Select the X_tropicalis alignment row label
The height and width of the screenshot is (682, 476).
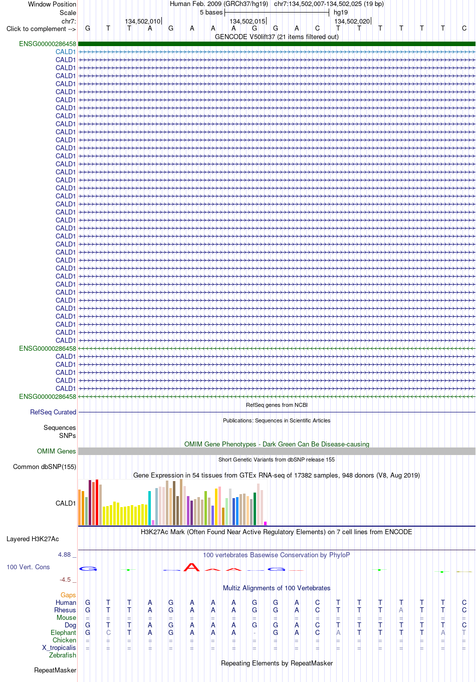[59, 647]
